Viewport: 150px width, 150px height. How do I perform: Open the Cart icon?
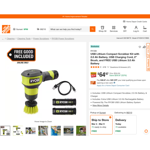(145, 28)
